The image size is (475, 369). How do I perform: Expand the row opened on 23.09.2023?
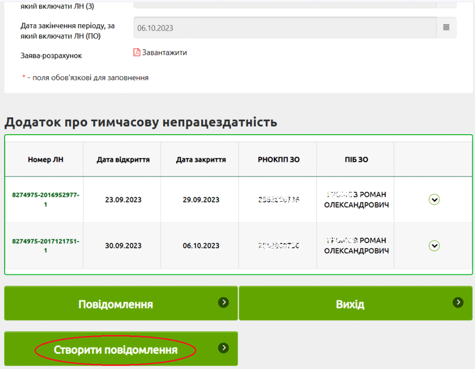pyautogui.click(x=434, y=199)
